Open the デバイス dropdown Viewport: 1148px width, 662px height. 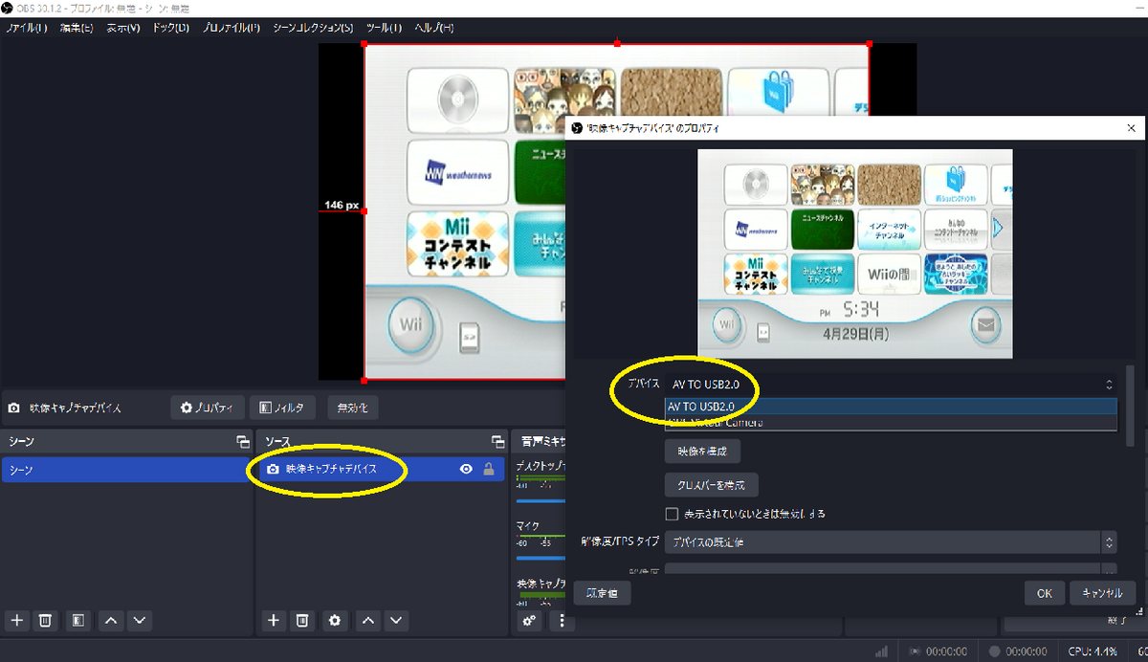click(x=891, y=384)
